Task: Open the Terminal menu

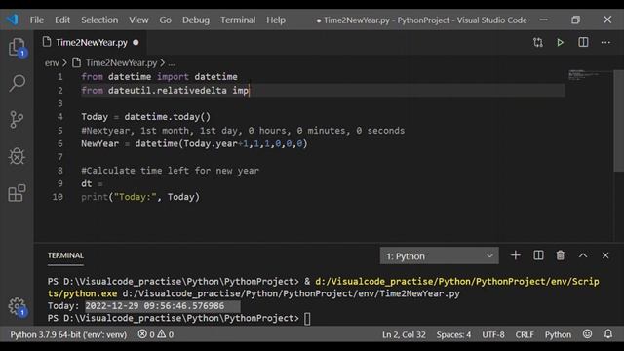Action: point(238,19)
